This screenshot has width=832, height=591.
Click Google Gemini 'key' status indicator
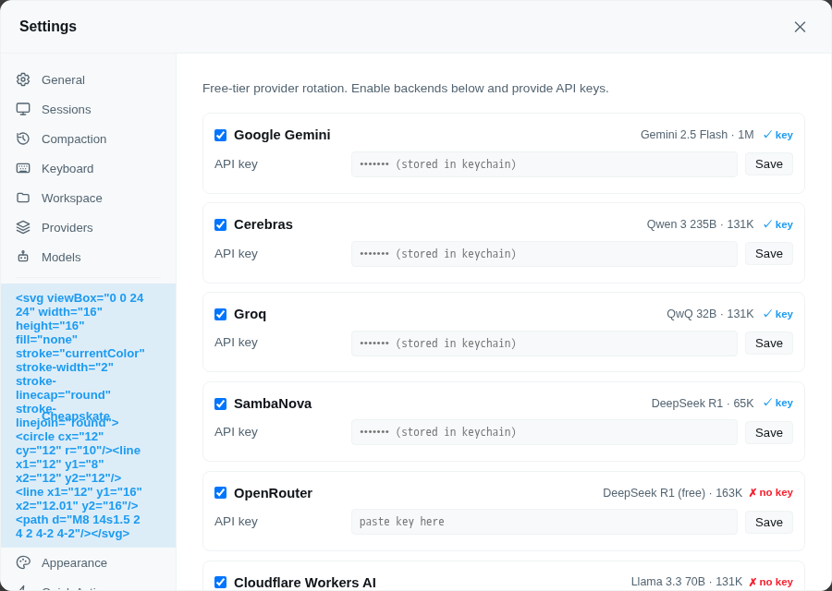(x=777, y=135)
